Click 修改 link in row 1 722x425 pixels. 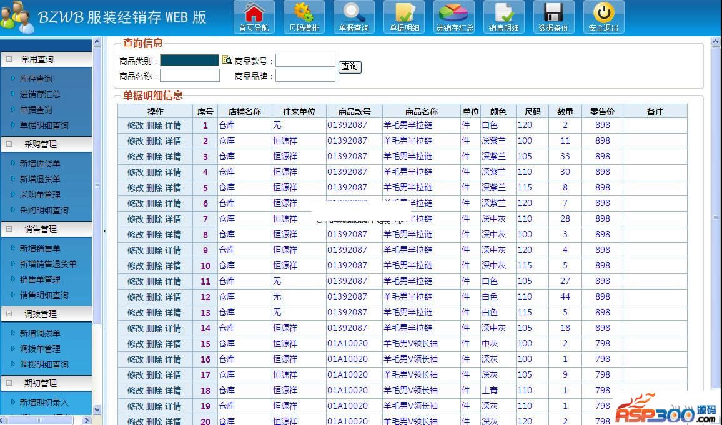coord(136,125)
